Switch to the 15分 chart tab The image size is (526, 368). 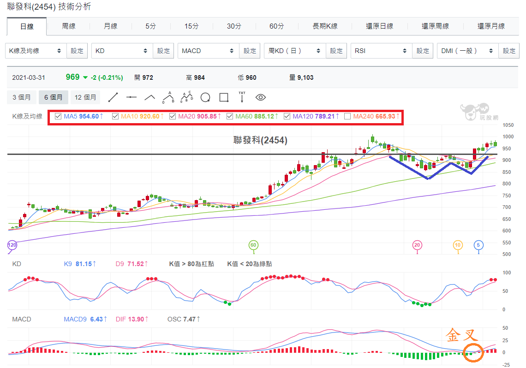191,26
